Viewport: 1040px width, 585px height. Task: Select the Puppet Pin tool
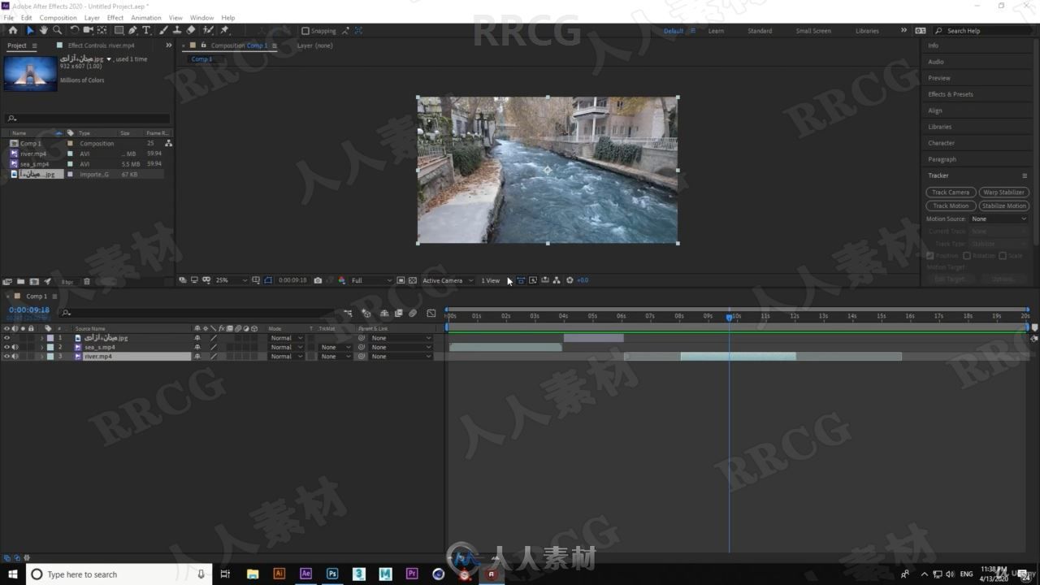[224, 30]
